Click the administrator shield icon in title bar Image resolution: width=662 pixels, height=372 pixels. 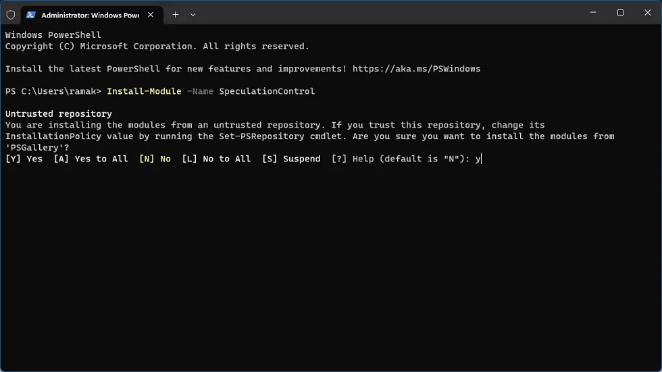[x=11, y=14]
